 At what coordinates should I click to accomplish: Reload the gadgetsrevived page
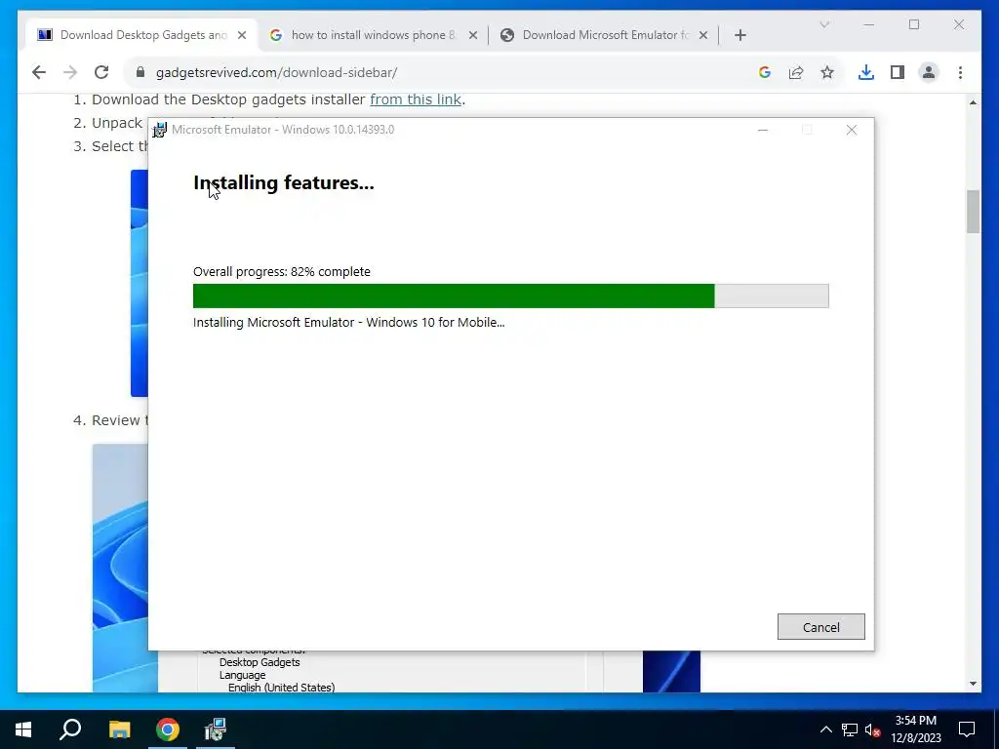[101, 72]
